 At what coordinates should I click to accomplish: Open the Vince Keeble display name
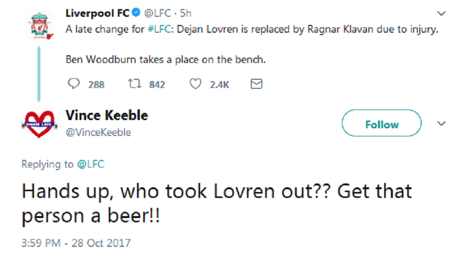(107, 115)
